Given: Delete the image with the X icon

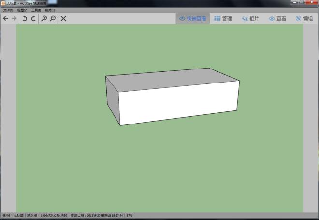Looking at the screenshot, I should (63, 19).
